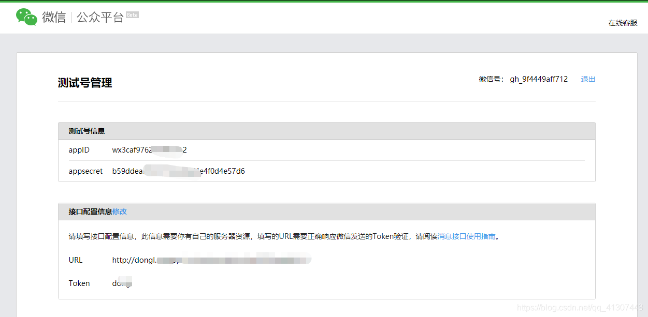The height and width of the screenshot is (317, 648).
Task: Open 消息接口使用指南 guide link
Action: [467, 236]
